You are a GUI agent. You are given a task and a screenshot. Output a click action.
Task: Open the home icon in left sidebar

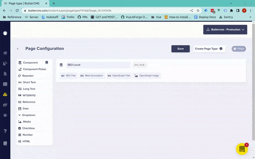(5, 53)
